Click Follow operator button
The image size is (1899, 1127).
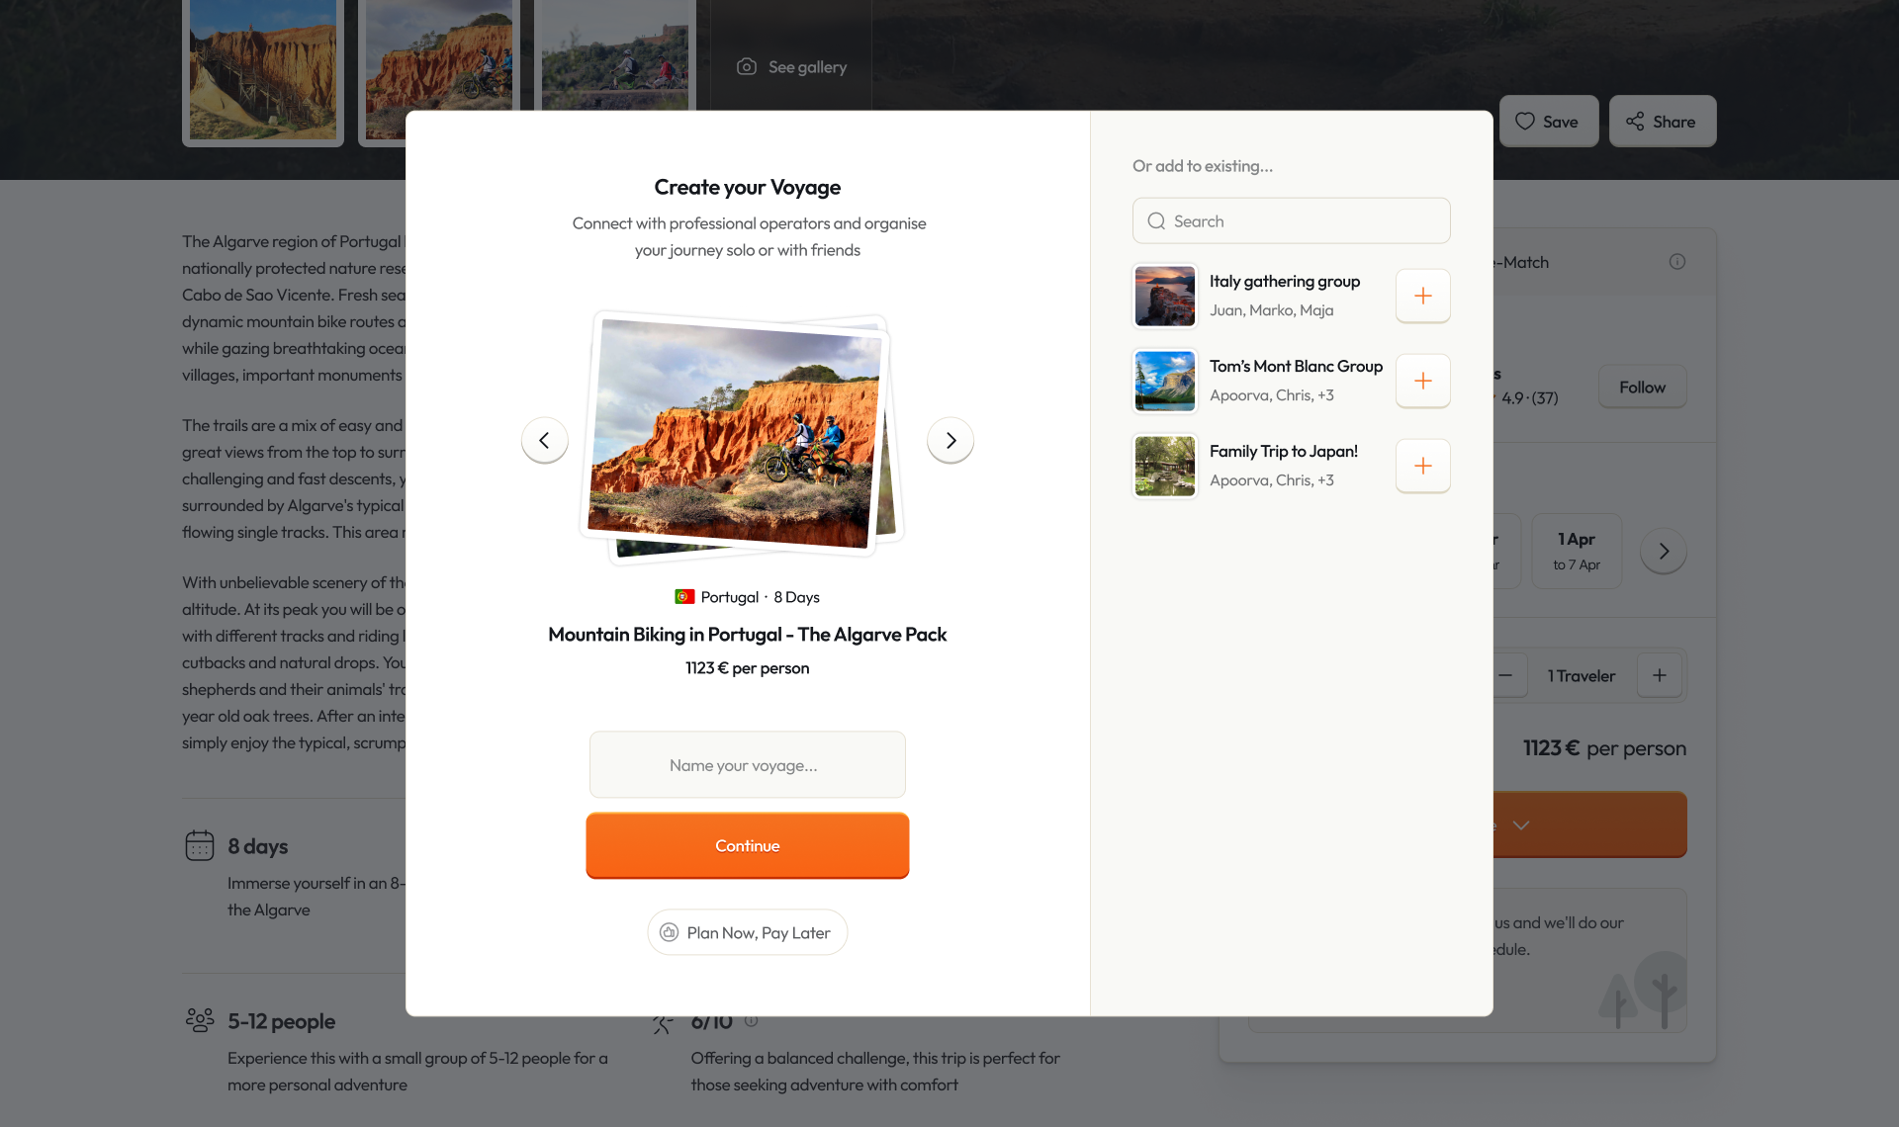coord(1642,388)
